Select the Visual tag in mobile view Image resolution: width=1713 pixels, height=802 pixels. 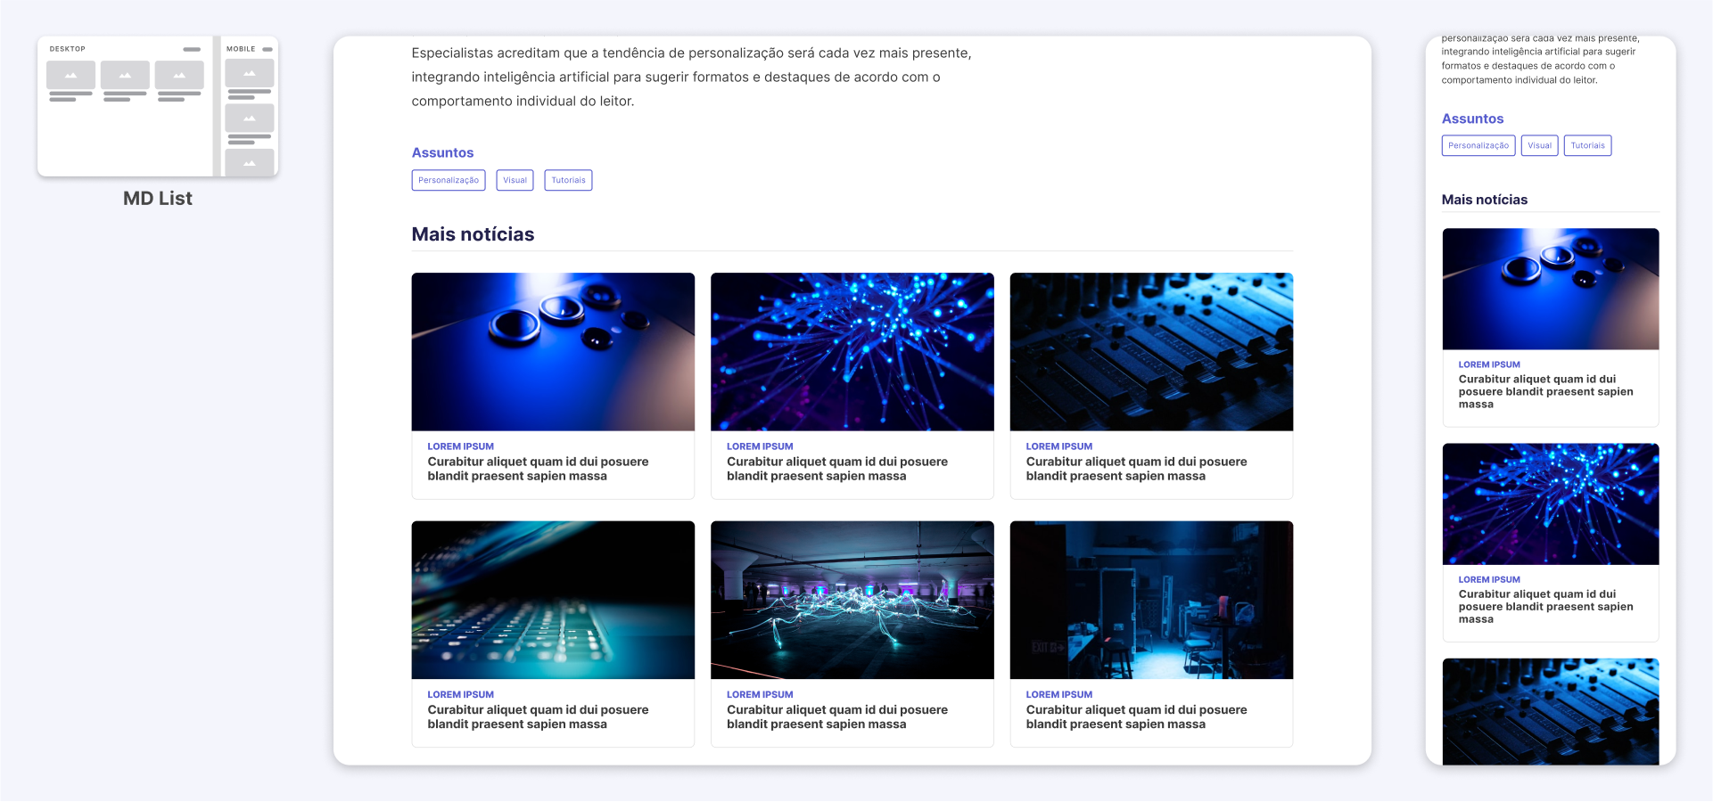(1539, 145)
